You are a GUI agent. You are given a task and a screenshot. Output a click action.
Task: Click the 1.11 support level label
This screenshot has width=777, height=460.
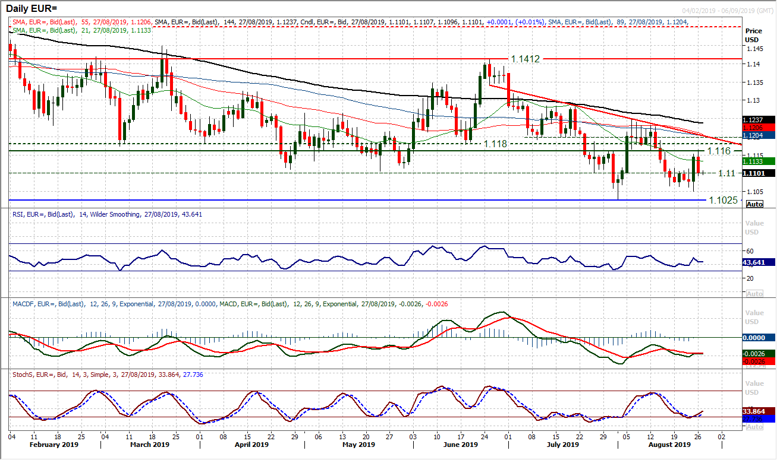click(x=728, y=173)
